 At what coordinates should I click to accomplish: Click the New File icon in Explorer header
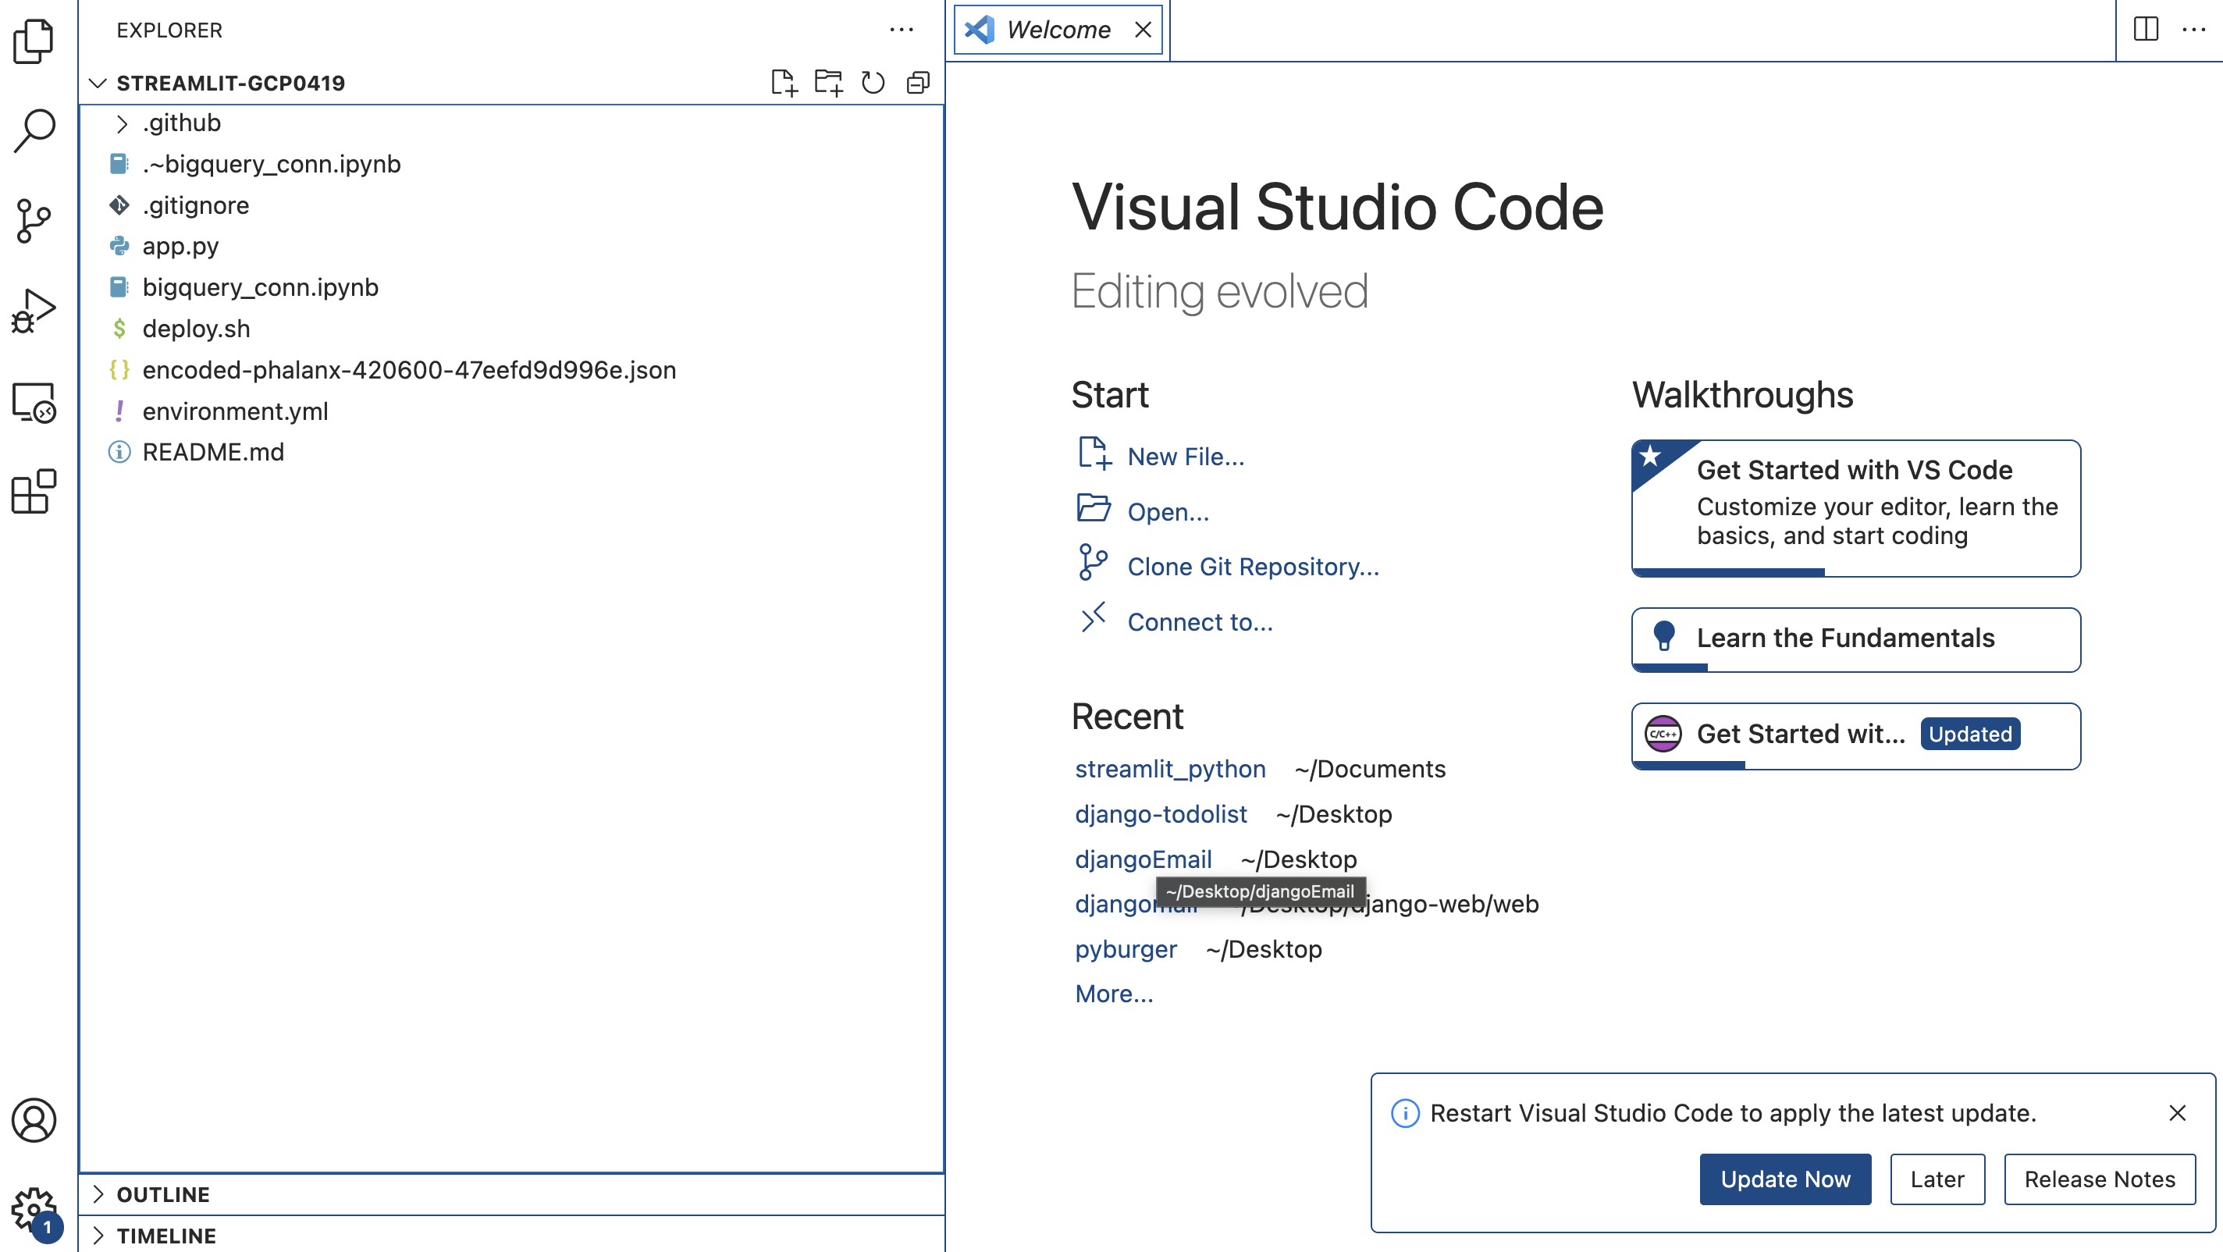pyautogui.click(x=784, y=83)
